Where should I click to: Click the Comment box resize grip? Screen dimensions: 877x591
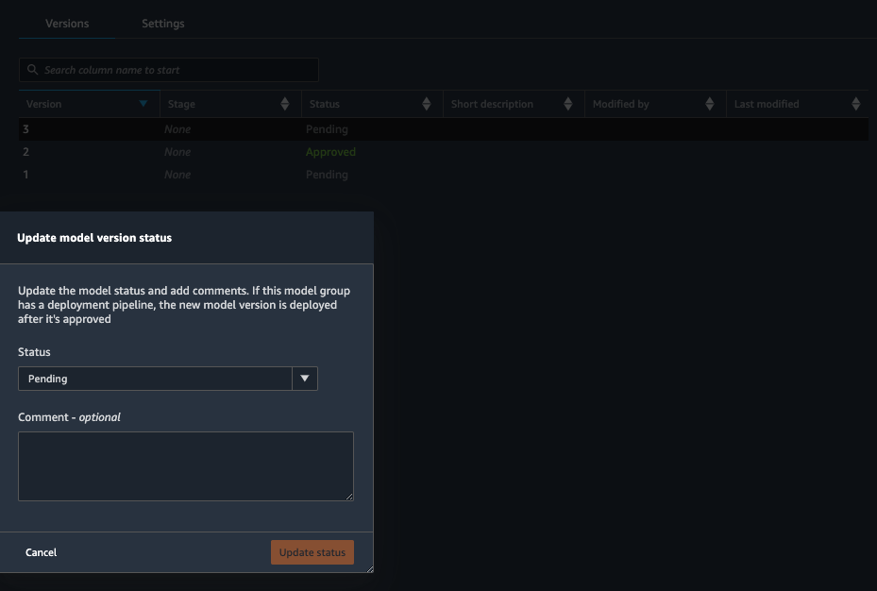349,497
